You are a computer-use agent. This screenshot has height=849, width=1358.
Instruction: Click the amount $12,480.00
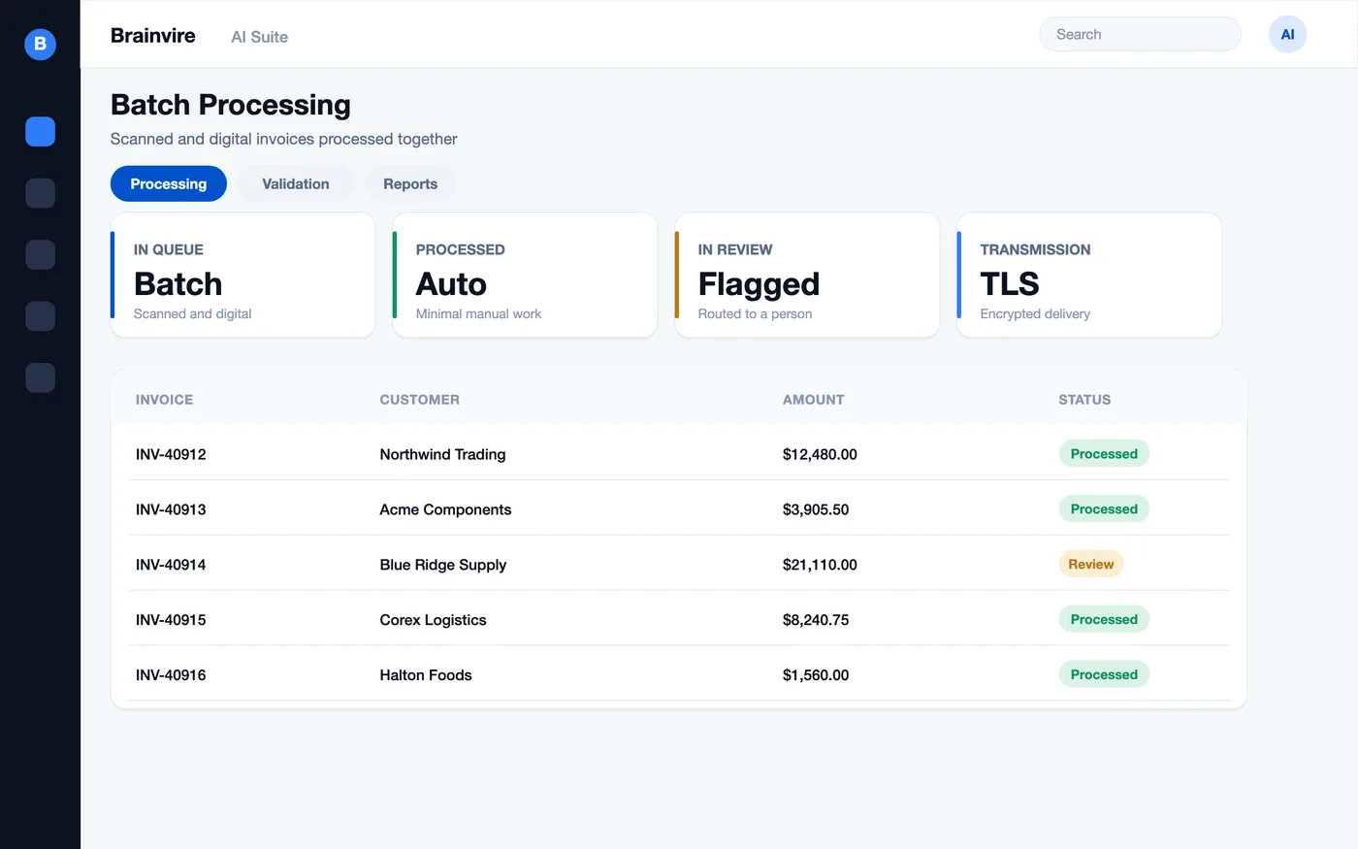820,454
